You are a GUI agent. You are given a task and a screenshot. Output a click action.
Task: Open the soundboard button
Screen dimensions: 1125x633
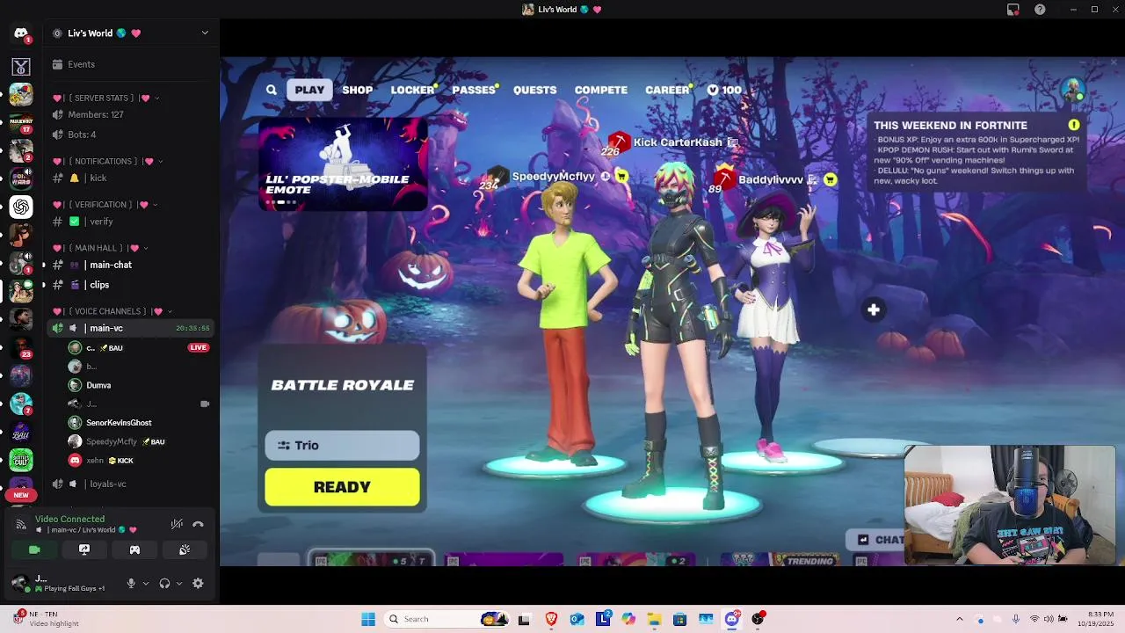pos(185,549)
